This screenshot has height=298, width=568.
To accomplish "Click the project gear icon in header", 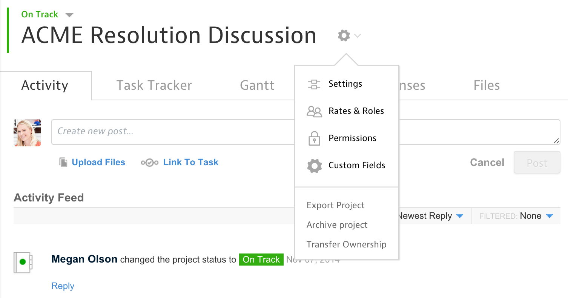I will pos(344,36).
